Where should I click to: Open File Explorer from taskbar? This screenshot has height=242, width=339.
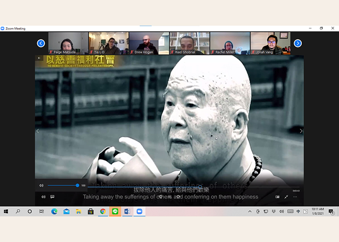pyautogui.click(x=78, y=212)
